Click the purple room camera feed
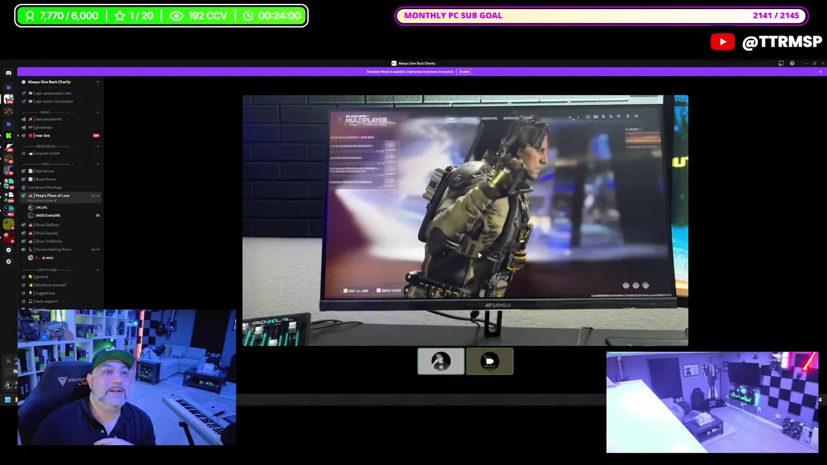Screen dimensions: 827x465 tap(712, 402)
